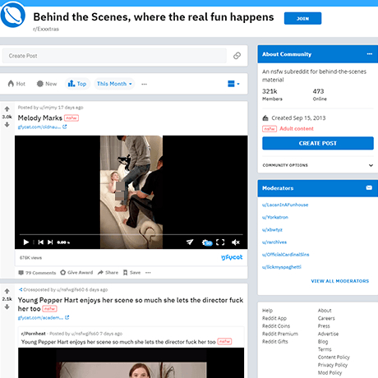Expand Community Options section
Viewport: 378px width, 378px height.
[x=318, y=165]
